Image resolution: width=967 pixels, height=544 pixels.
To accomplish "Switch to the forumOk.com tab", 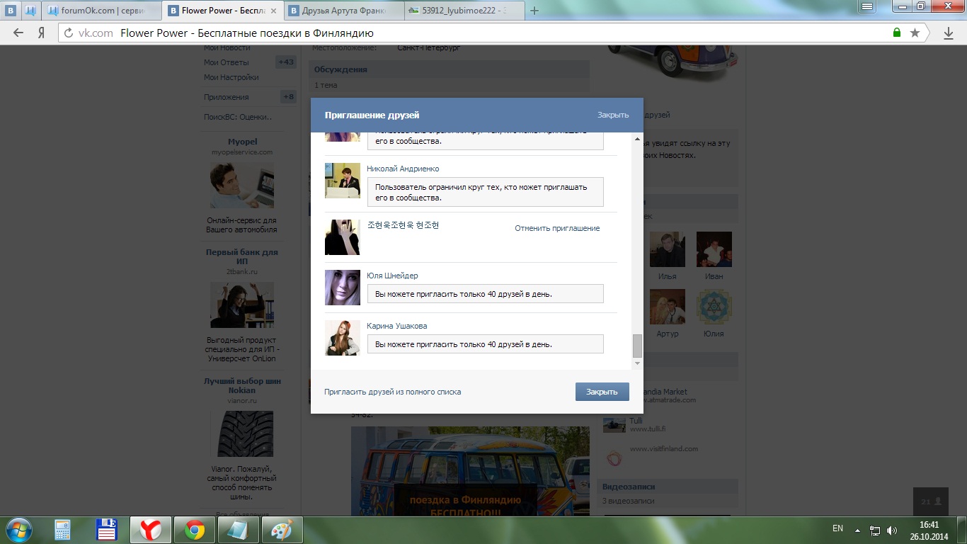I will coord(102,11).
